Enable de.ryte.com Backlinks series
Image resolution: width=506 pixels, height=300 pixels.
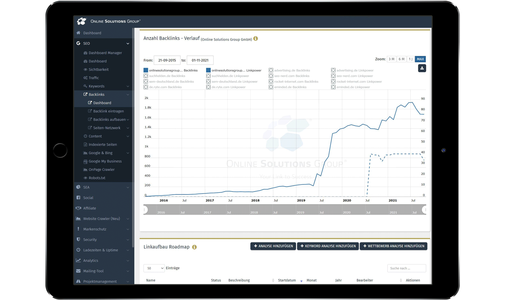(163, 87)
